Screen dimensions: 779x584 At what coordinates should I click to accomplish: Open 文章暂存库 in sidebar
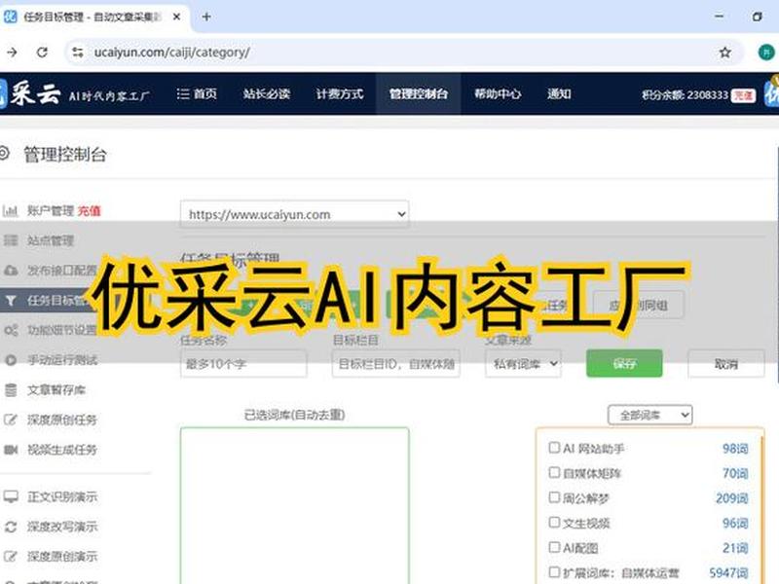[56, 390]
